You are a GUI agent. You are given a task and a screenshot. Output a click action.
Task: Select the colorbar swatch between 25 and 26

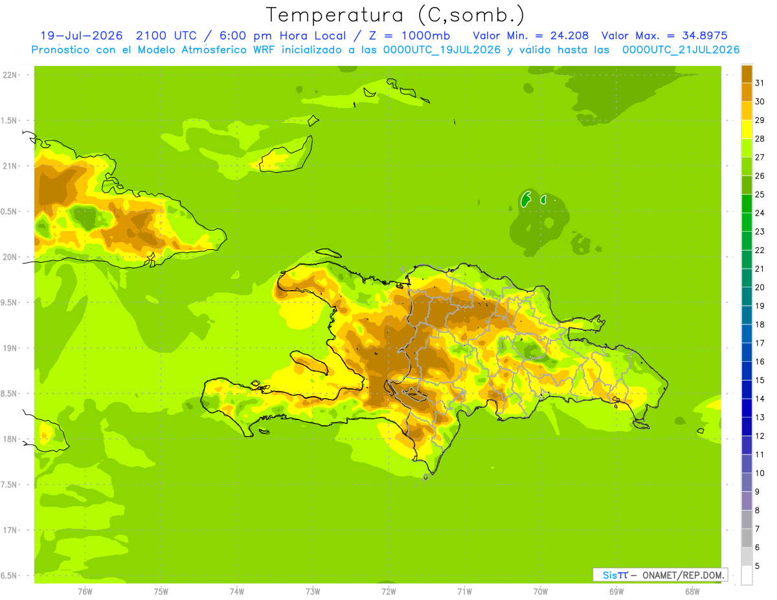(x=747, y=185)
